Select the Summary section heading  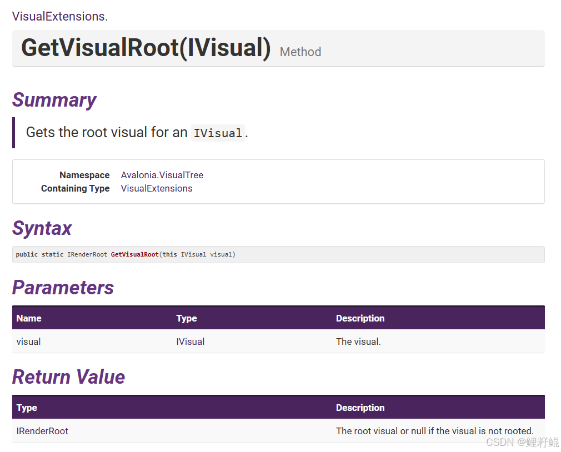[54, 101]
